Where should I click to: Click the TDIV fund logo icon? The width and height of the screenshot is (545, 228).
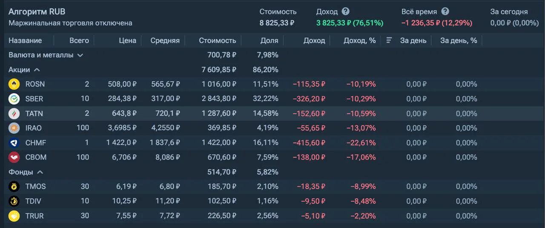point(14,201)
